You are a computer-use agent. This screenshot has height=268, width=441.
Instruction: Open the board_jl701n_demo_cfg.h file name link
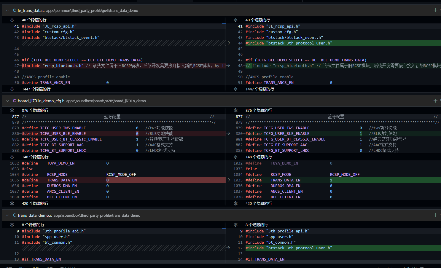(x=41, y=101)
